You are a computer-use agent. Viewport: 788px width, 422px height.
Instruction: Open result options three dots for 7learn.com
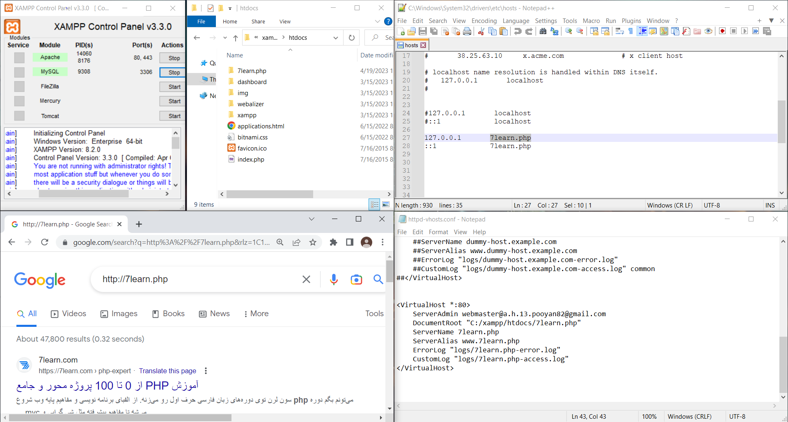click(206, 371)
